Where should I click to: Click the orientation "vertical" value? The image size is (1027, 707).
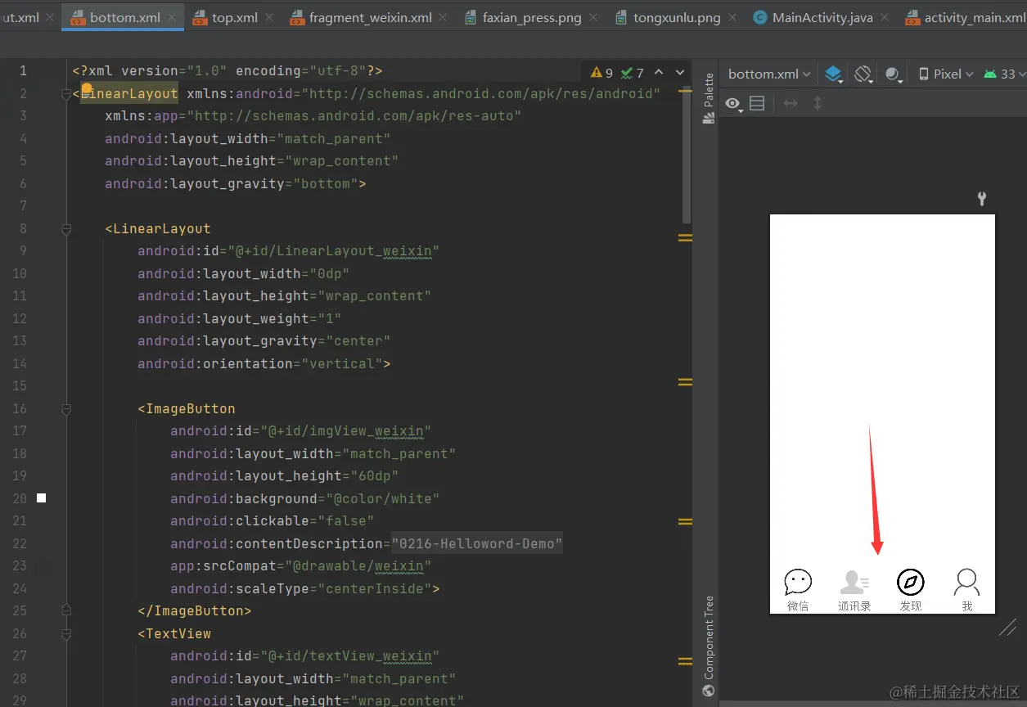341,363
